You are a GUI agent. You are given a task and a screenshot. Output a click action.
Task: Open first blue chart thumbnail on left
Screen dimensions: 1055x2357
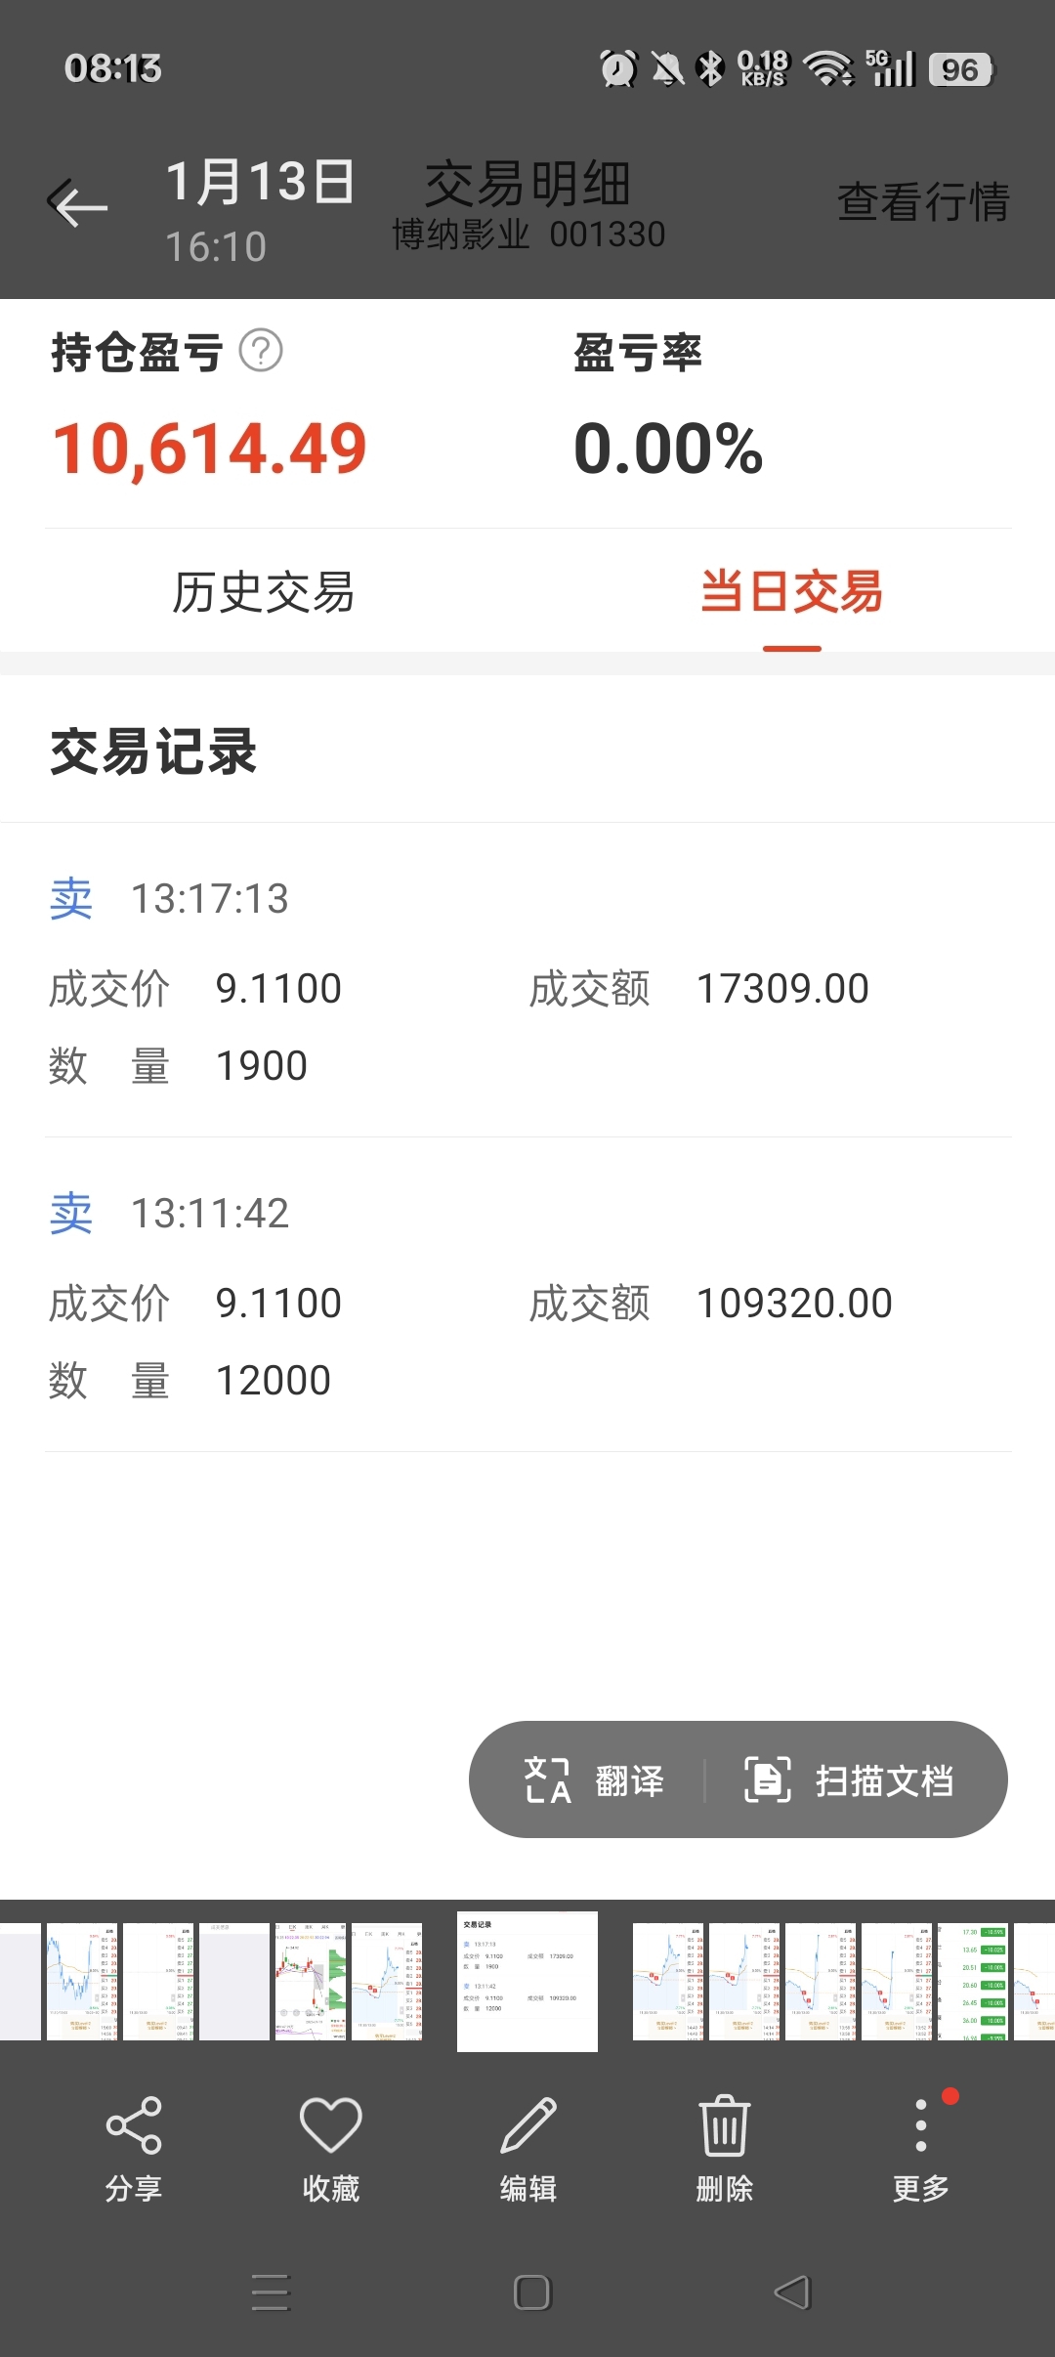point(82,1981)
